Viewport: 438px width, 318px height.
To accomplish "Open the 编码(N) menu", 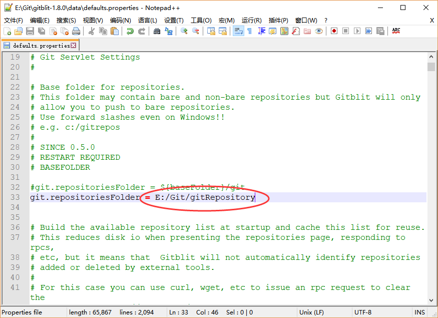I will click(x=121, y=21).
